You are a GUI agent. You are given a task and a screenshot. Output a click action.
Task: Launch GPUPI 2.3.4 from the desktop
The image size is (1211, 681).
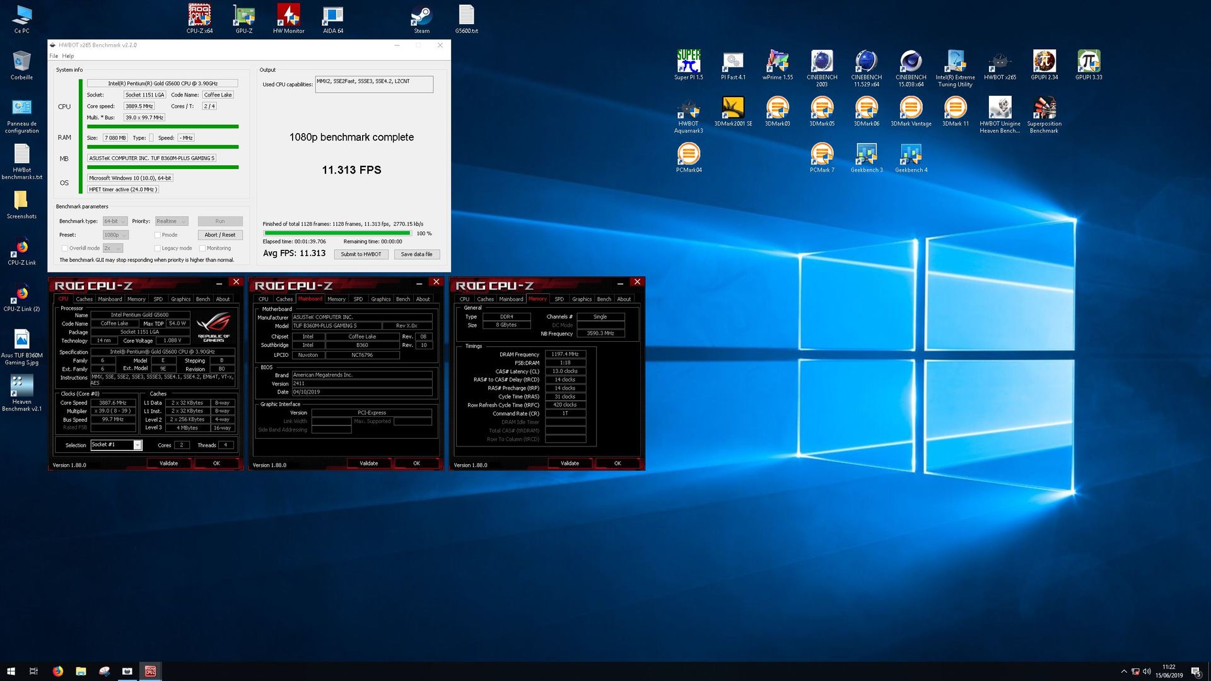(1044, 65)
